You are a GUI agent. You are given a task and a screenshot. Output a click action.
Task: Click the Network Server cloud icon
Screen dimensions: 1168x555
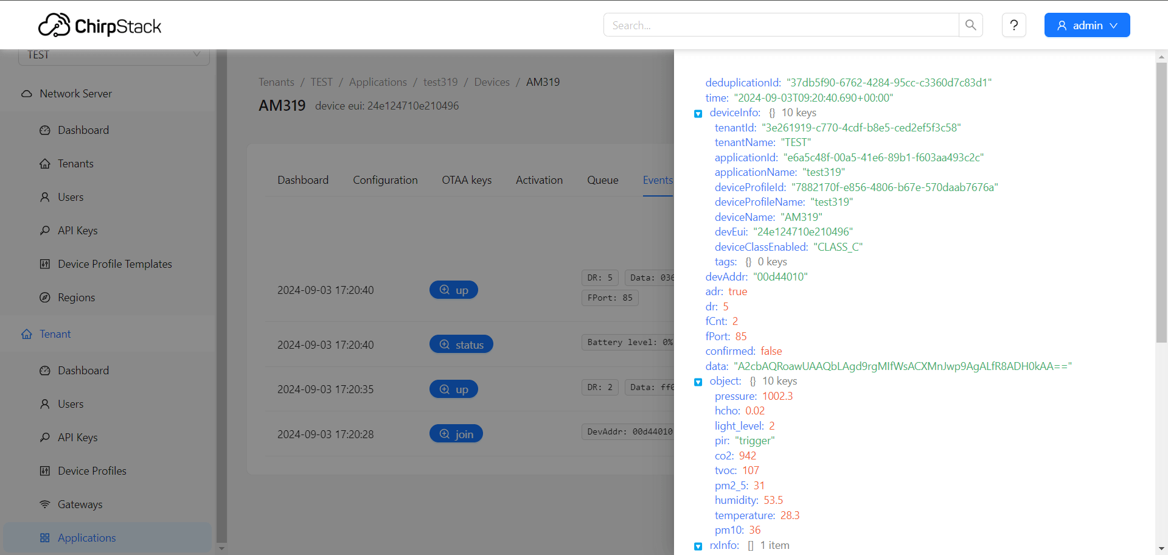[27, 94]
